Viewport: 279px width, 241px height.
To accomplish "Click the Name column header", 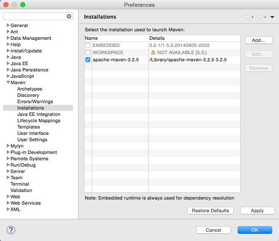I will pyautogui.click(x=116, y=38).
